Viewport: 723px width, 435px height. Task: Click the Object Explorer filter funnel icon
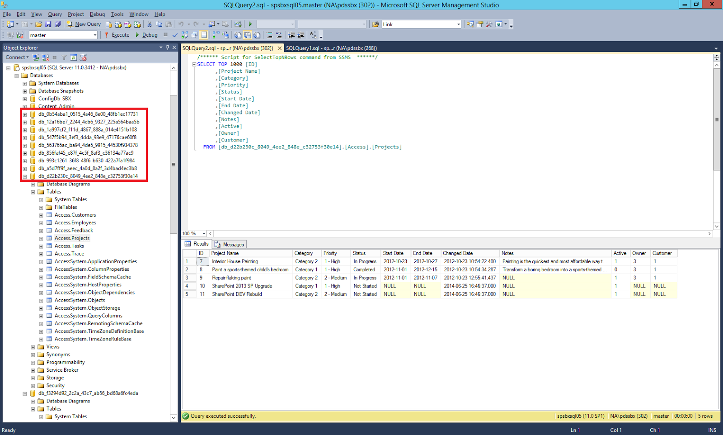point(64,57)
